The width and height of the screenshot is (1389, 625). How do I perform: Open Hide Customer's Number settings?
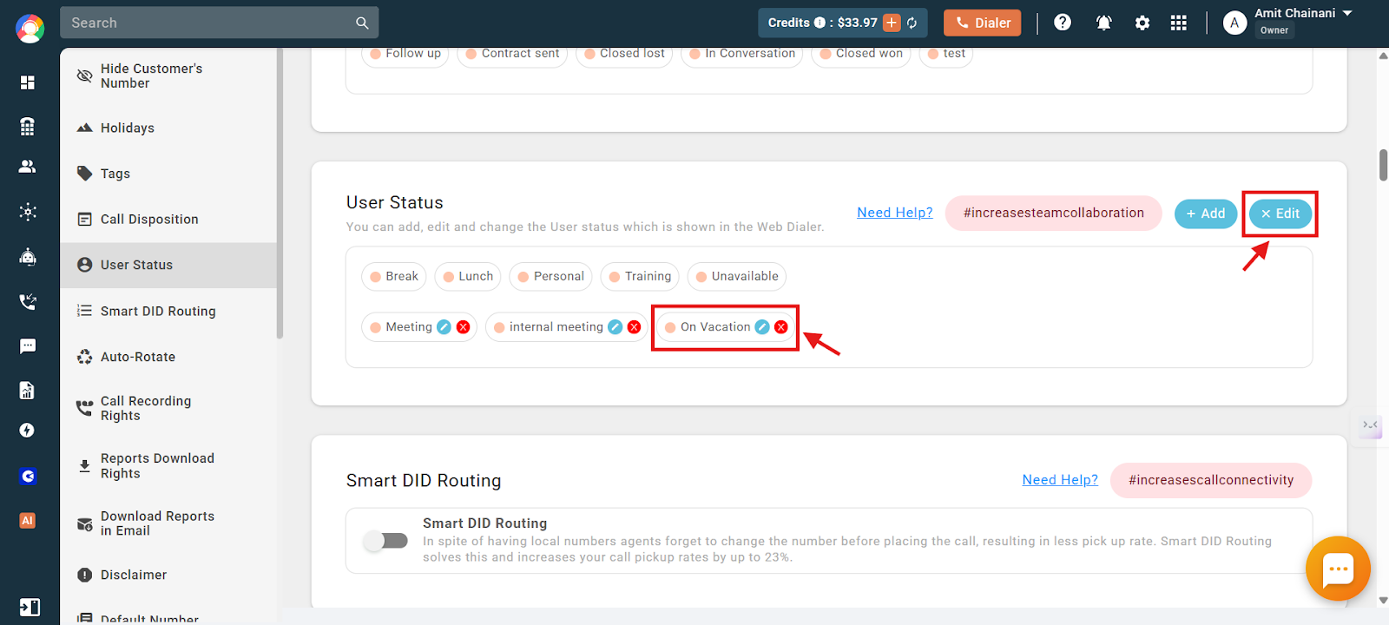pos(168,76)
